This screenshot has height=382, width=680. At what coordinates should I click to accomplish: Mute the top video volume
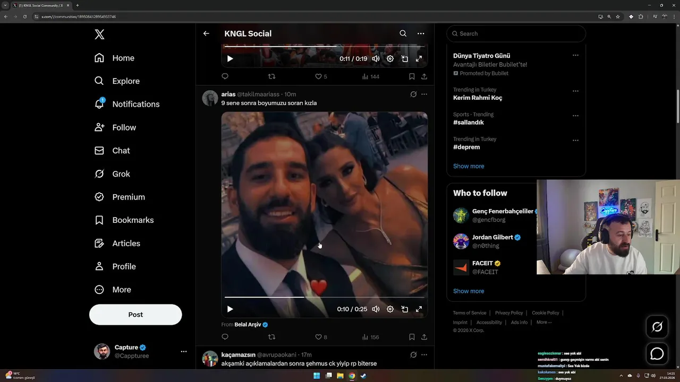click(376, 59)
